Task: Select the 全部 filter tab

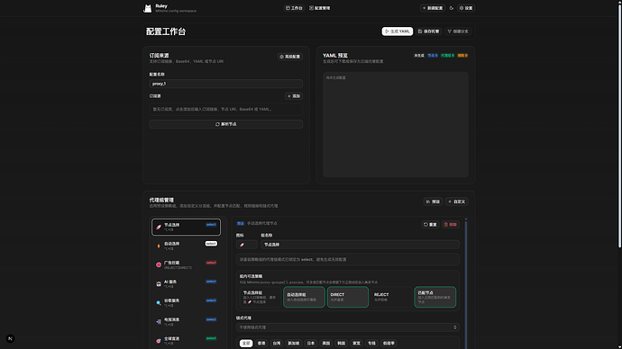Action: (x=246, y=343)
